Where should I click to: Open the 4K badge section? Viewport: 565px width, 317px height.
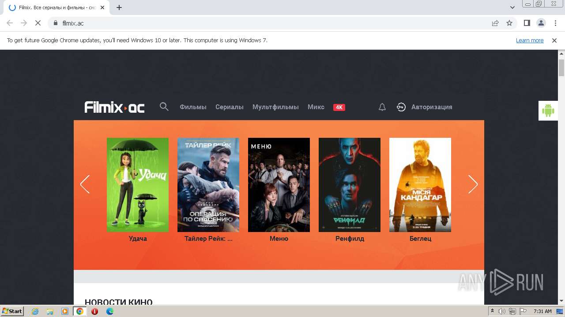click(339, 107)
